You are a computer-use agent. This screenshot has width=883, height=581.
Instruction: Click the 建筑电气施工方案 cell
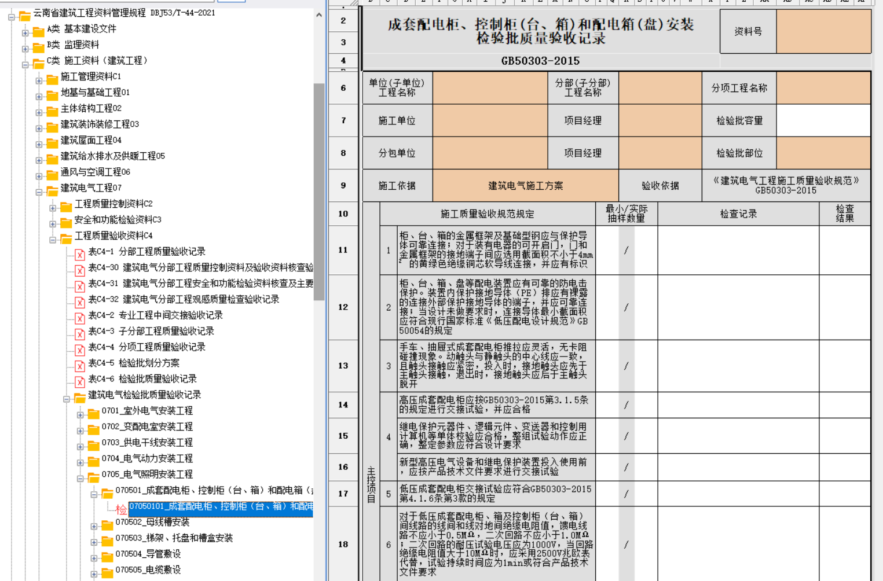[x=526, y=186]
